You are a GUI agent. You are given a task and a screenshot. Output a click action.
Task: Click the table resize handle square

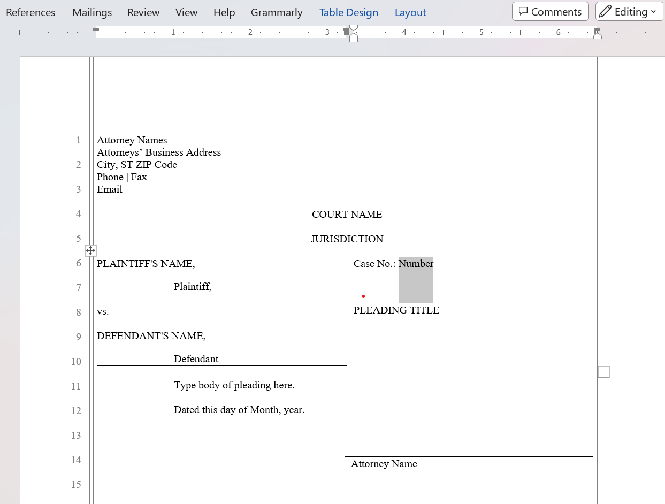pyautogui.click(x=603, y=372)
